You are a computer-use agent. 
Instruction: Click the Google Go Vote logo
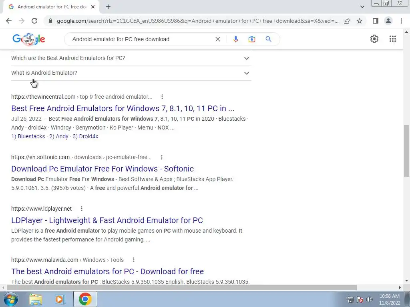click(x=29, y=40)
